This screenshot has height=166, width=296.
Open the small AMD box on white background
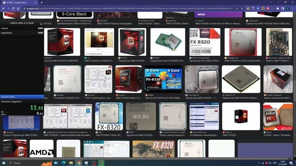(241, 116)
